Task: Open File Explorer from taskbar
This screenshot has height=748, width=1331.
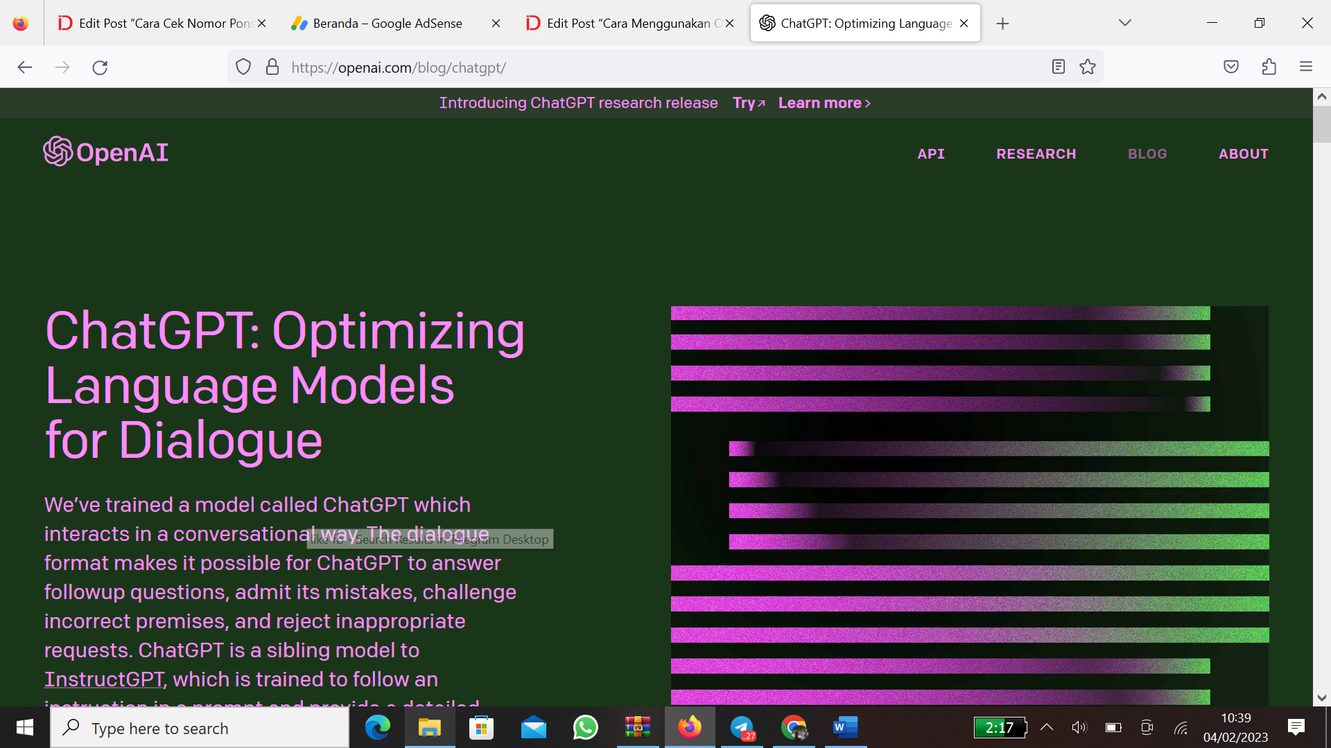Action: click(x=430, y=727)
